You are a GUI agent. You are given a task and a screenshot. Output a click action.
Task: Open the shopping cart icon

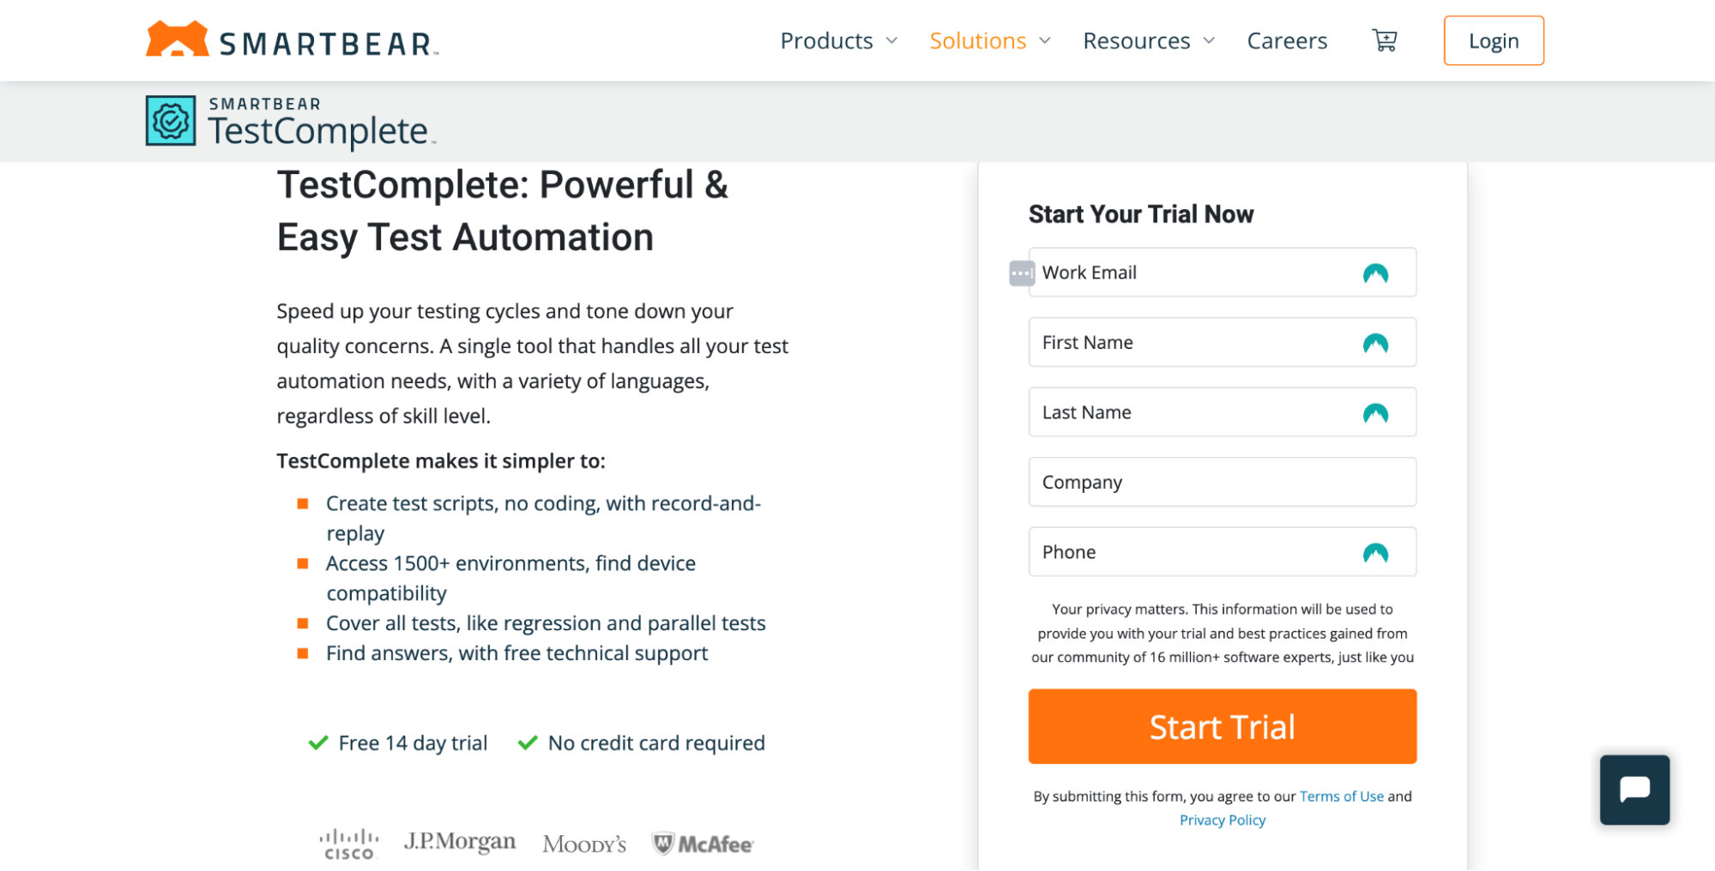pyautogui.click(x=1384, y=40)
